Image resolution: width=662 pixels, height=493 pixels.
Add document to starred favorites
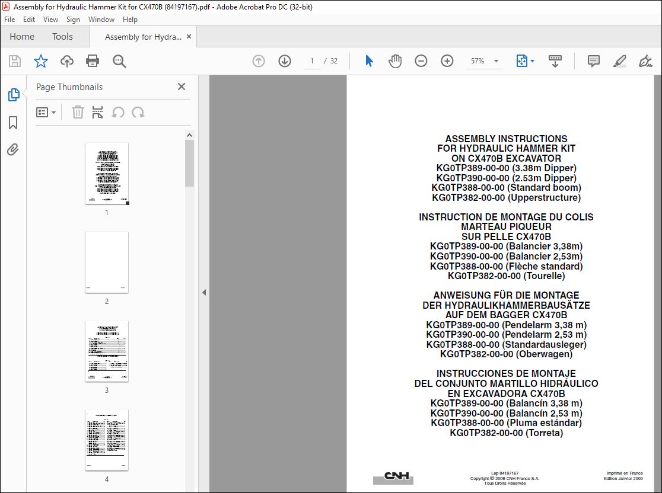(x=41, y=61)
